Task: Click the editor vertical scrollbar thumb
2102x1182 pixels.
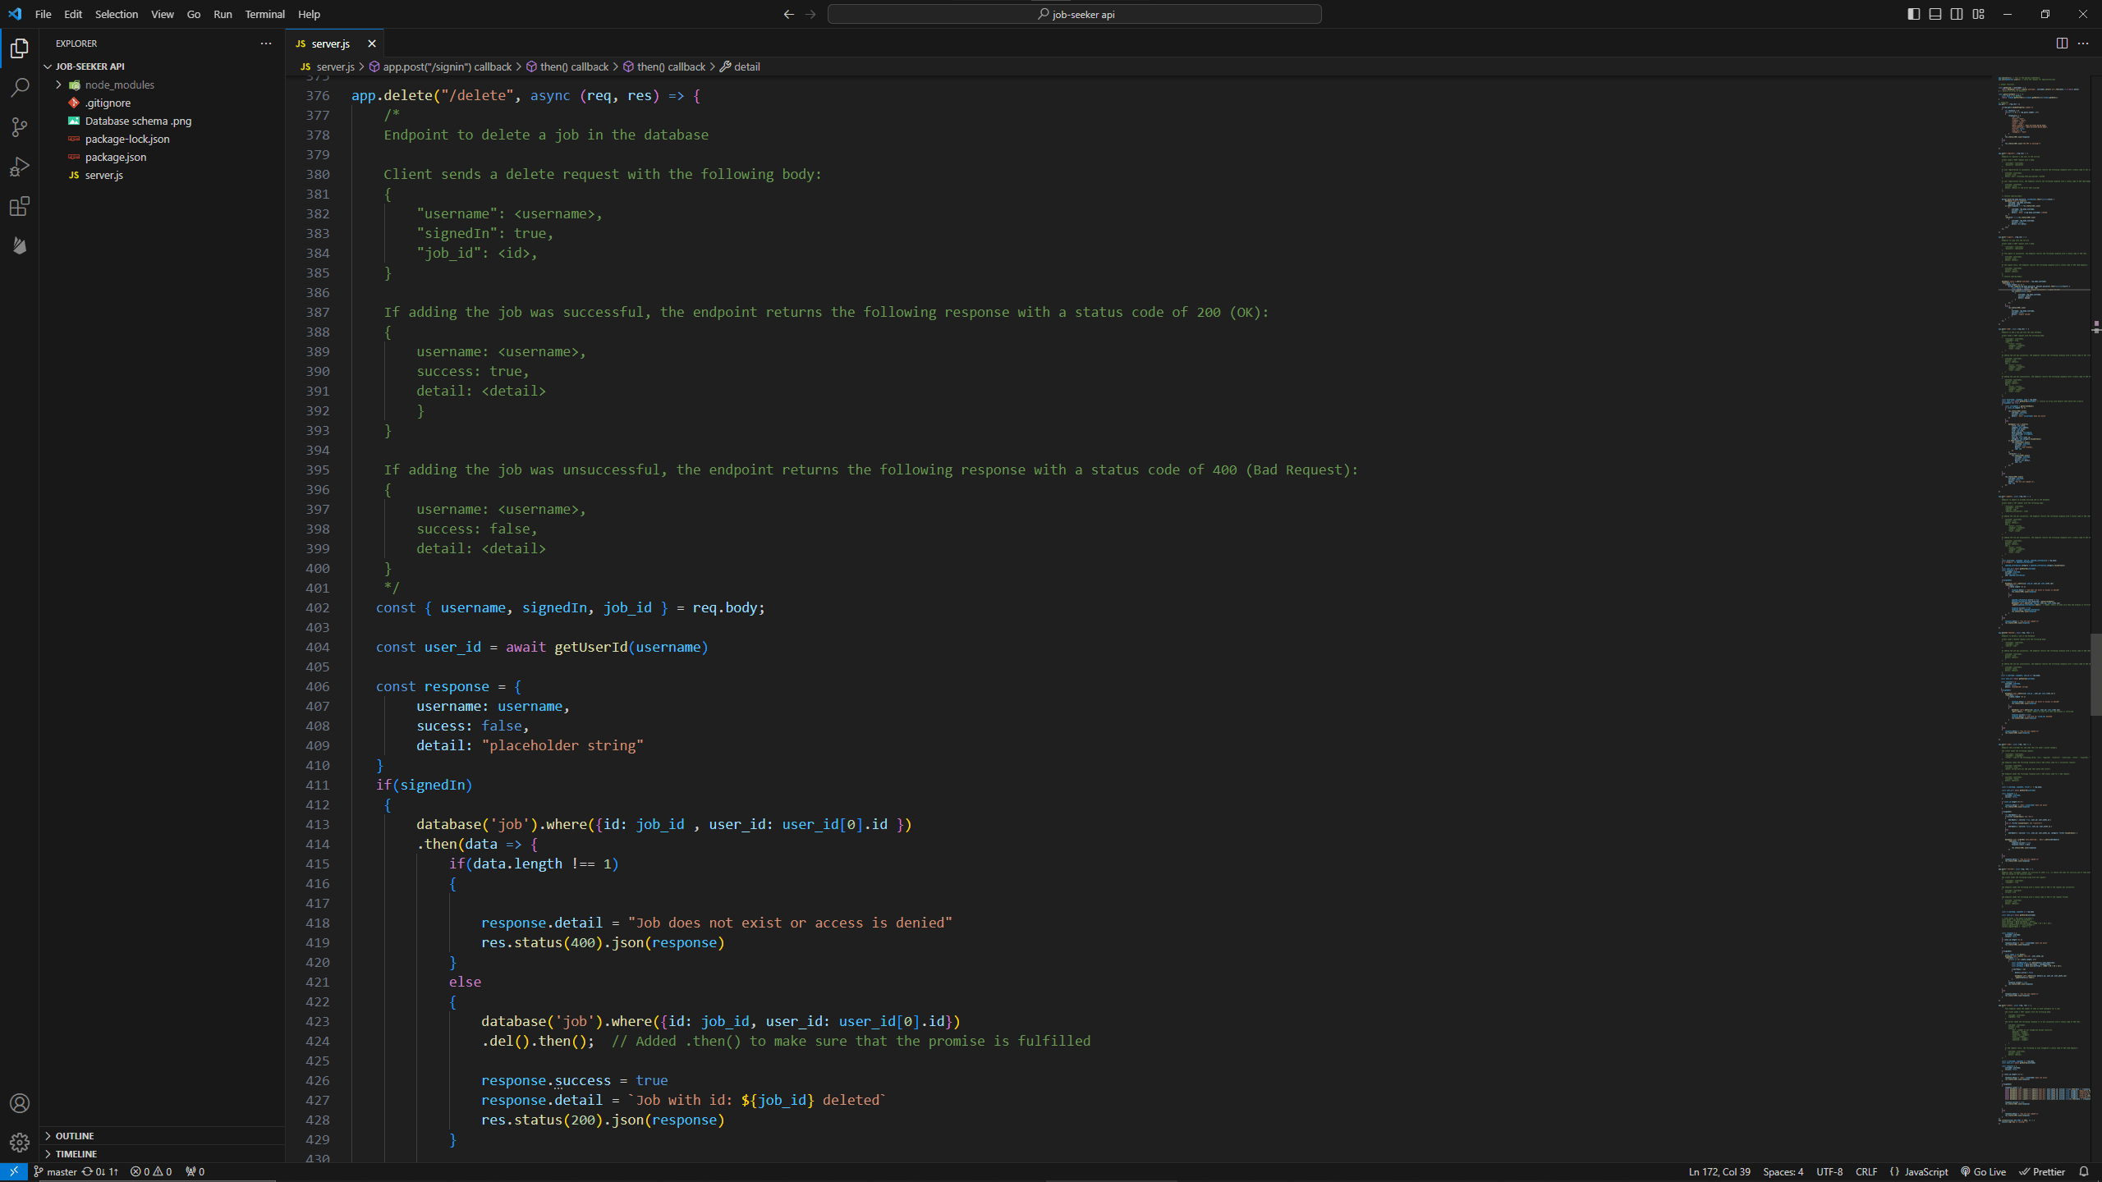Action: point(2095,673)
